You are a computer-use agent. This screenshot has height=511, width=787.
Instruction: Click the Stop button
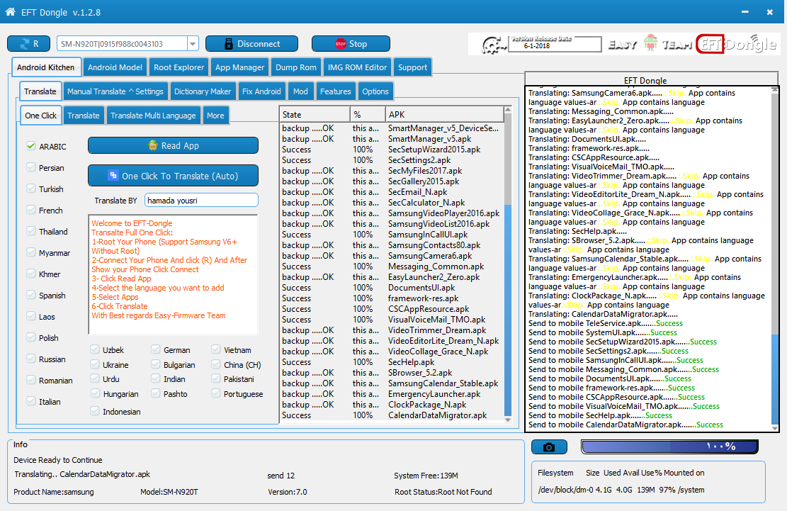pos(351,44)
